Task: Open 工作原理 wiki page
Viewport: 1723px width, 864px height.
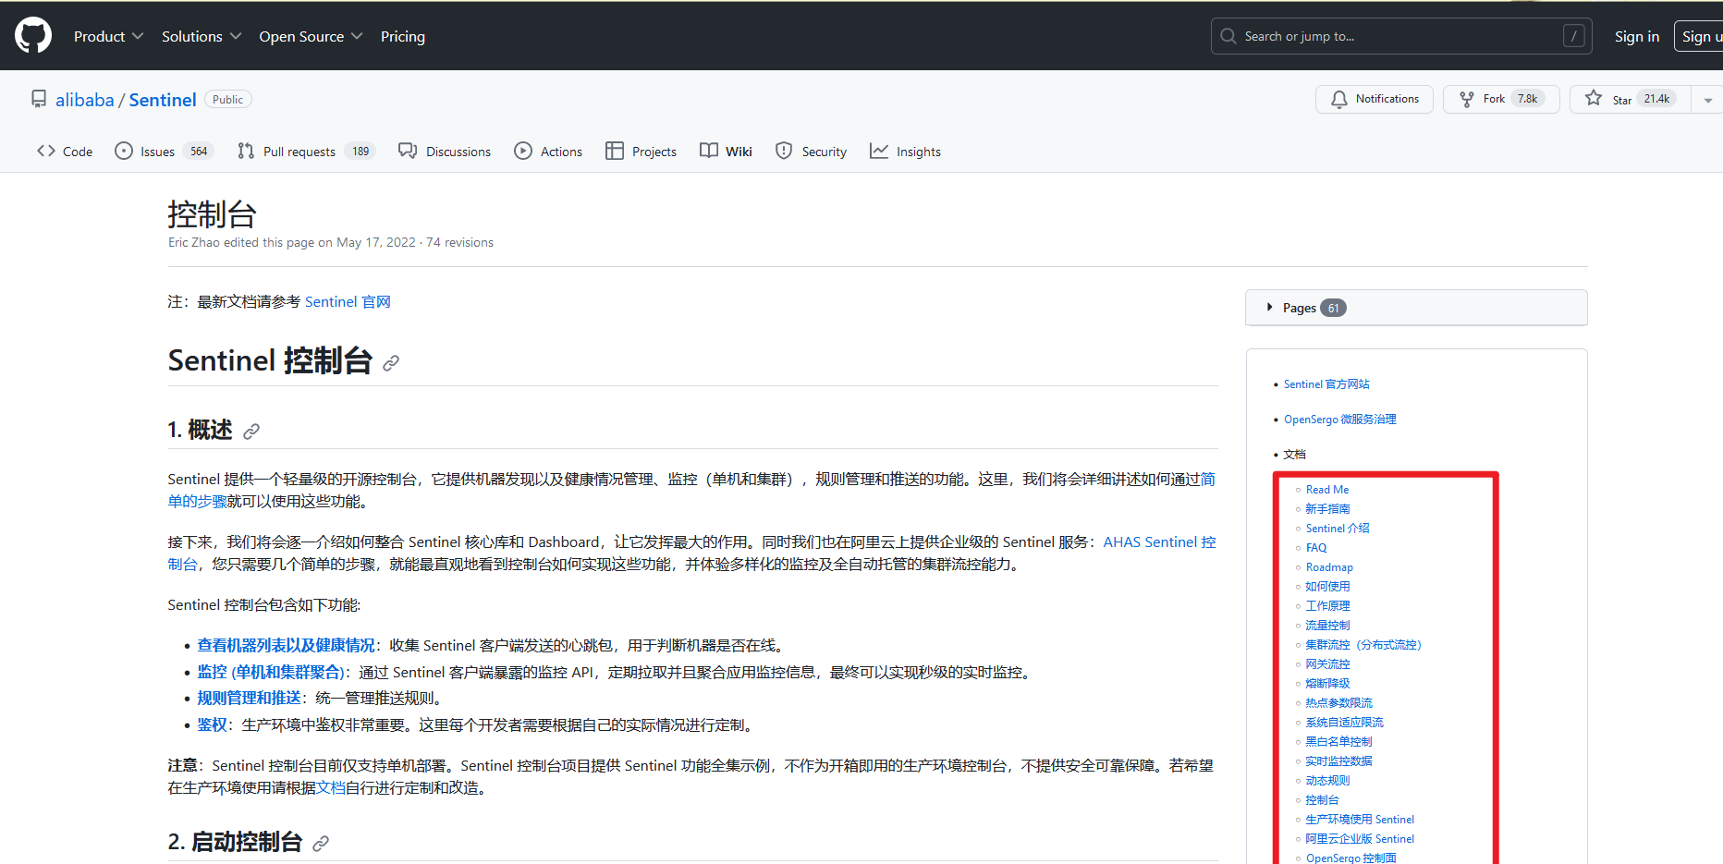Action: 1327,606
